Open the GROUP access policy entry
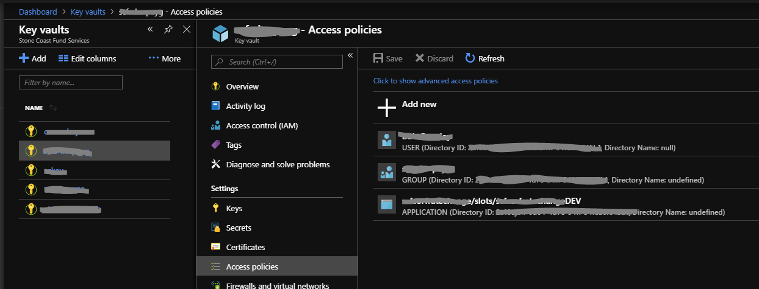The image size is (759, 289). click(566, 173)
